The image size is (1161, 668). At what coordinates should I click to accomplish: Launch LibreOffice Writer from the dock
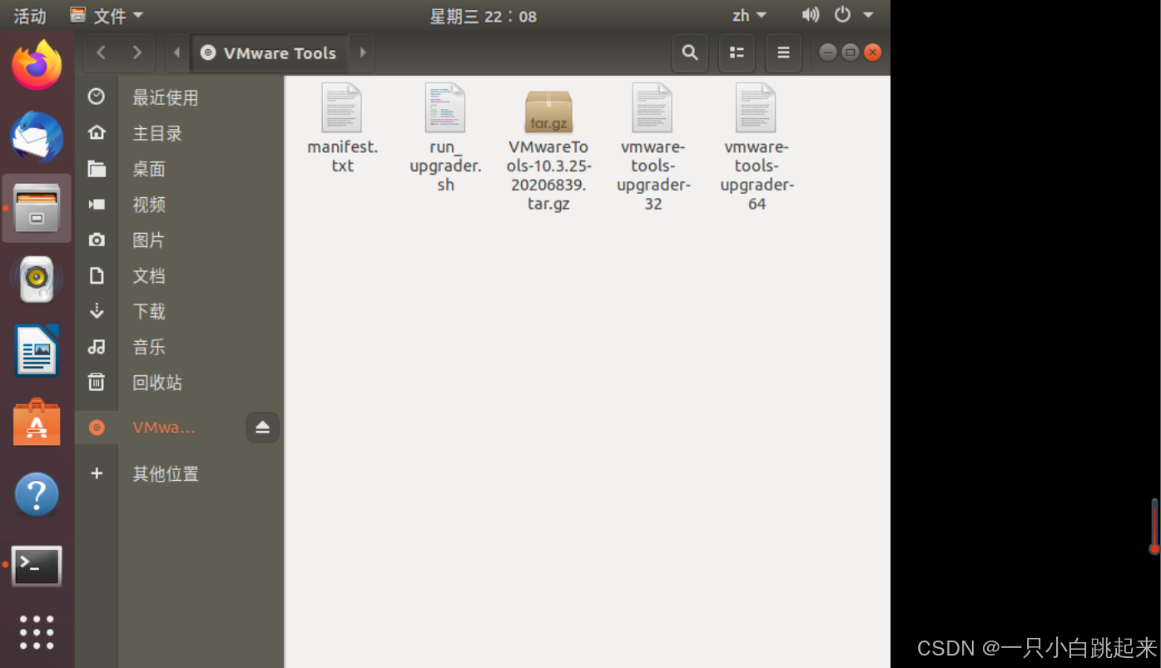point(37,350)
